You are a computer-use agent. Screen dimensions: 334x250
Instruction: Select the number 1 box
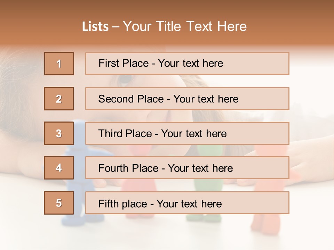pyautogui.click(x=59, y=64)
